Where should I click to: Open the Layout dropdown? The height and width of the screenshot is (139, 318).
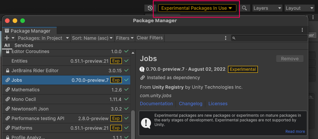click(300, 8)
